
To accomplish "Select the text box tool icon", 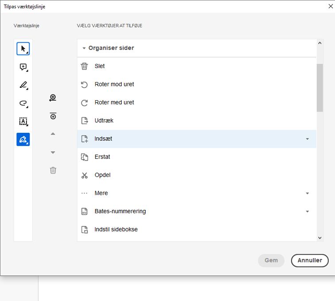I will pyautogui.click(x=23, y=121).
